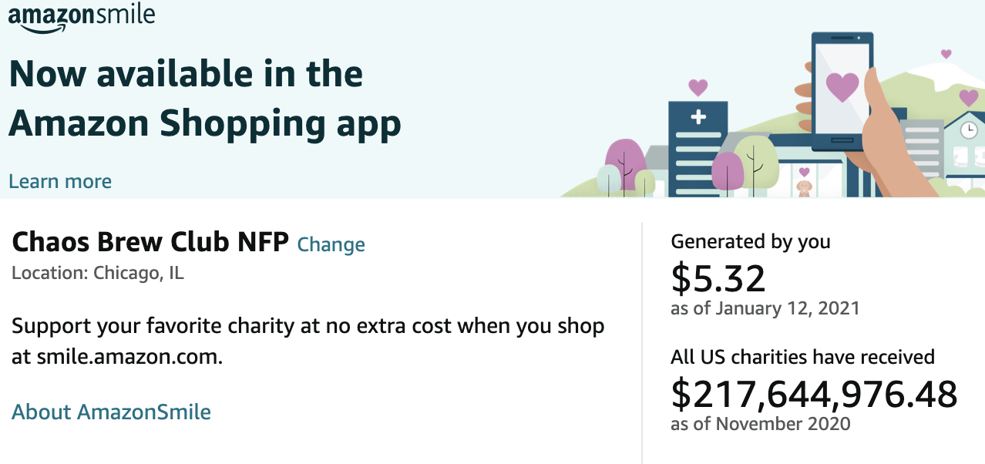Click the $5.32 generated amount

(x=718, y=278)
